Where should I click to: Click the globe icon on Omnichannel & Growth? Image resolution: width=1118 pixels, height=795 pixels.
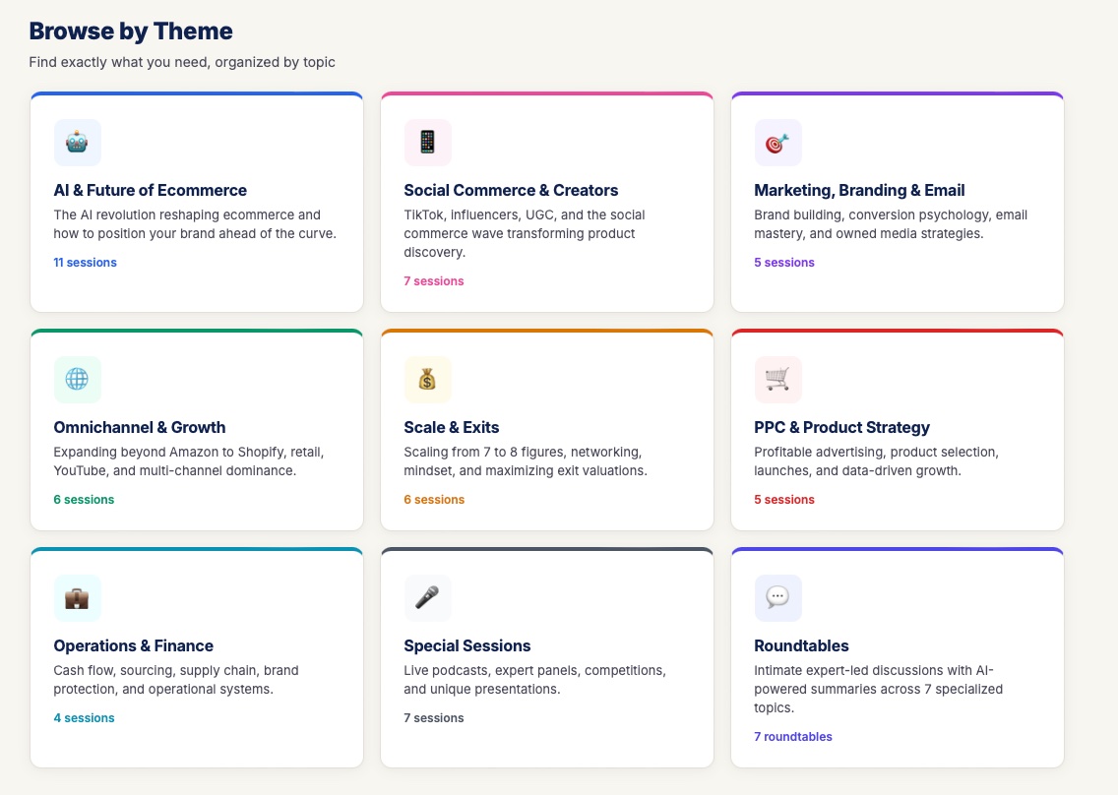(x=77, y=380)
